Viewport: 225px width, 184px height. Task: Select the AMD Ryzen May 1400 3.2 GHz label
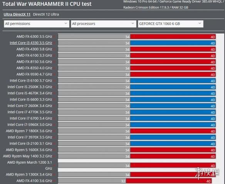(28, 156)
